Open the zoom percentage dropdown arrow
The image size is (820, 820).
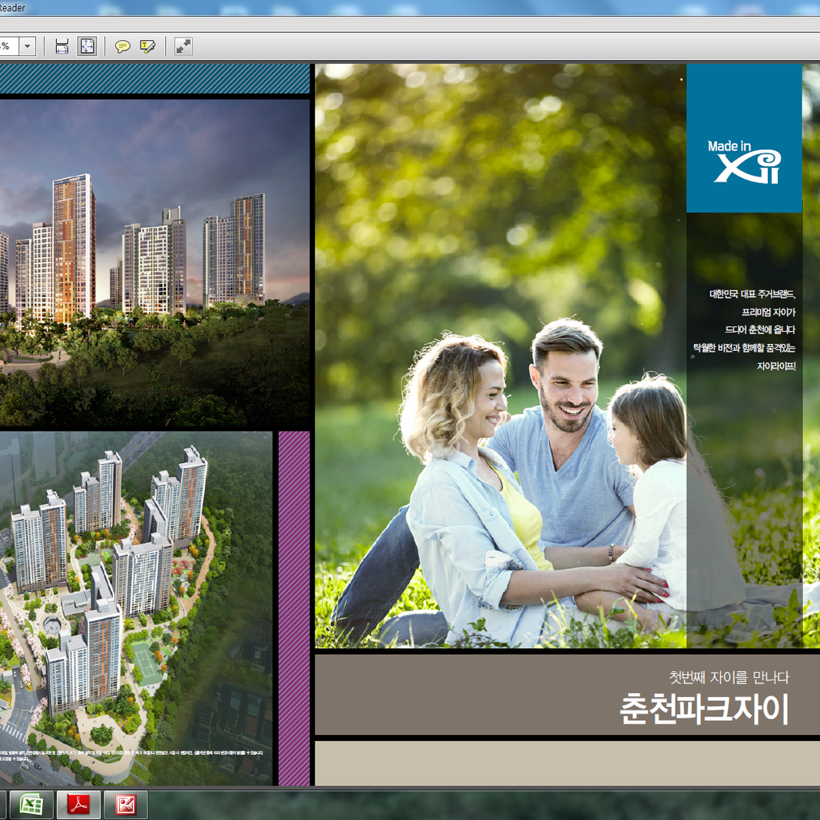[28, 46]
